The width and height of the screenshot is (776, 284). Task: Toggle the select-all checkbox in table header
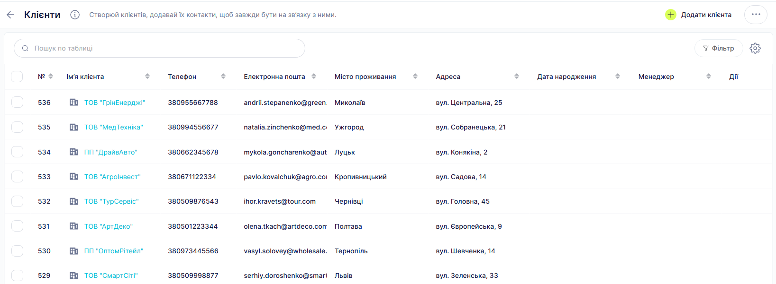pyautogui.click(x=17, y=77)
